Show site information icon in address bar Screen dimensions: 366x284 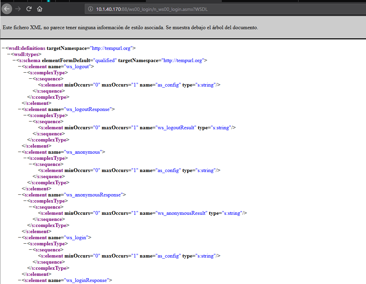(91, 9)
